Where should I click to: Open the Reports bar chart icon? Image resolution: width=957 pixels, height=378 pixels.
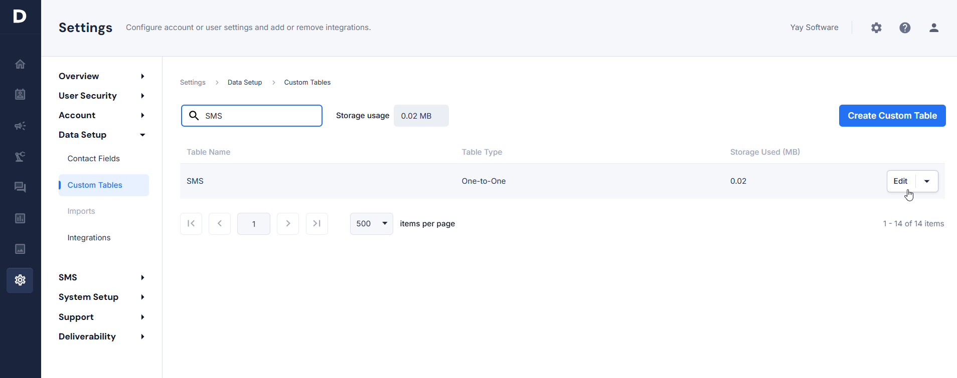click(20, 218)
